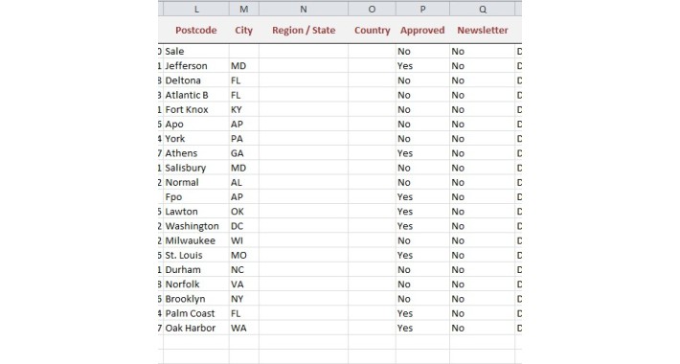Select the DC state cell
Screen dimensions: 680x364
[x=244, y=226]
